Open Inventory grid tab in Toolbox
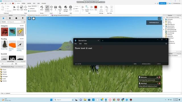The height and width of the screenshot is (102, 182). [x=10, y=18]
